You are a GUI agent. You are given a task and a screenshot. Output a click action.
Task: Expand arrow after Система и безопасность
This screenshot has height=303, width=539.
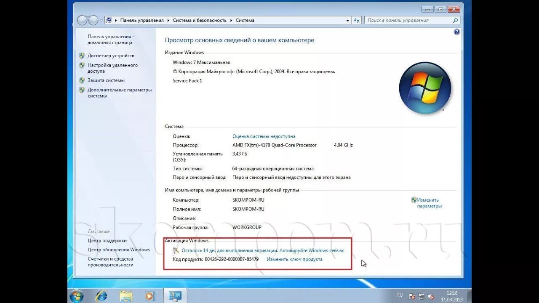(231, 20)
